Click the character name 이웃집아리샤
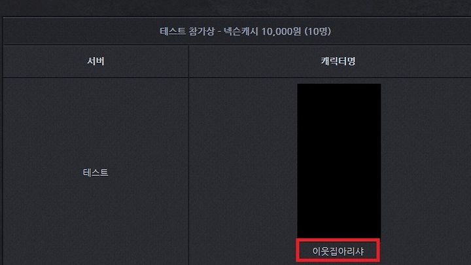Image resolution: width=471 pixels, height=265 pixels. [338, 251]
